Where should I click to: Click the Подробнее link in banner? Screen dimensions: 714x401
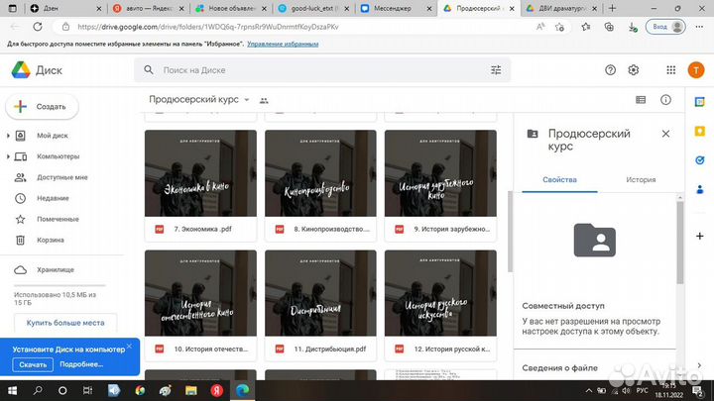click(x=81, y=364)
